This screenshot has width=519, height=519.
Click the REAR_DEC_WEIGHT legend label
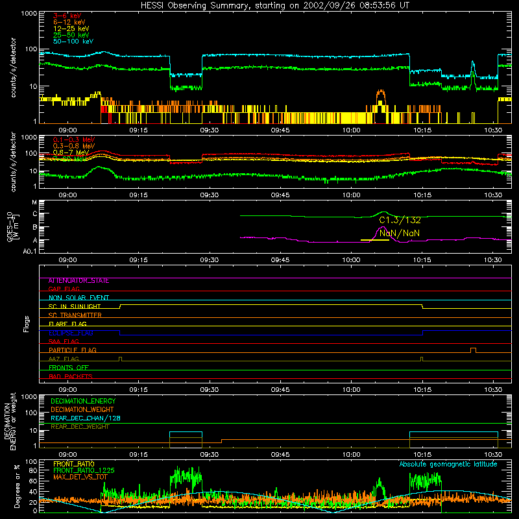pyautogui.click(x=80, y=427)
